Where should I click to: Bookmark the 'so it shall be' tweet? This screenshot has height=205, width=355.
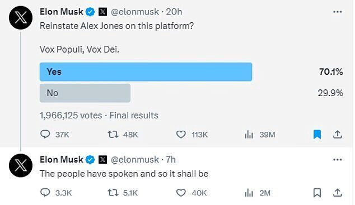coord(317,193)
